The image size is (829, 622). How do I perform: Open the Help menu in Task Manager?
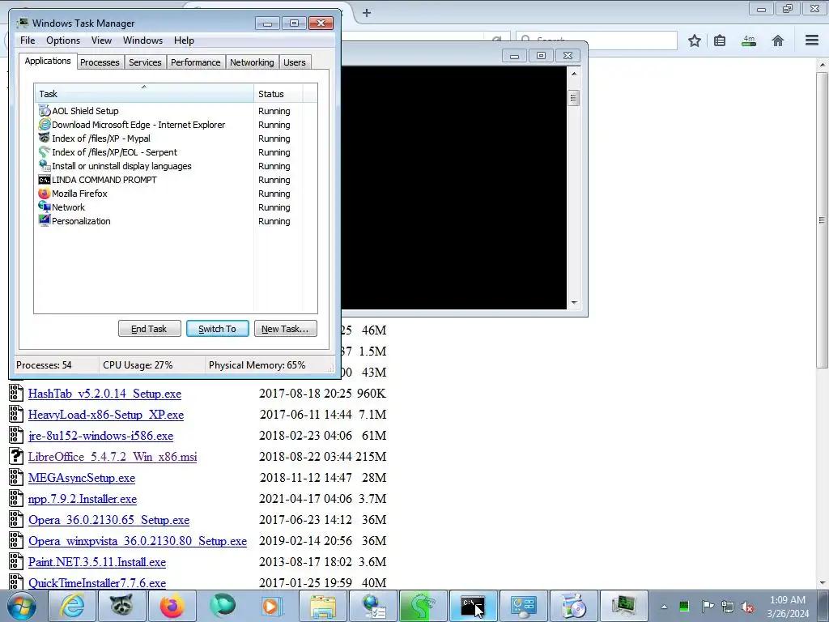(184, 40)
